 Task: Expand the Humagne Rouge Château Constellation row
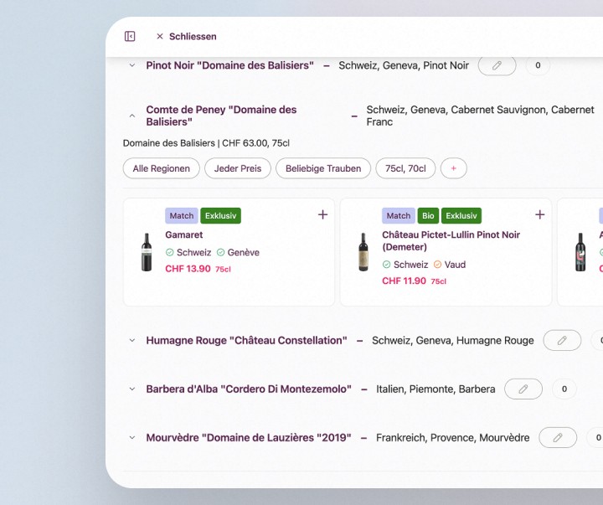(132, 340)
